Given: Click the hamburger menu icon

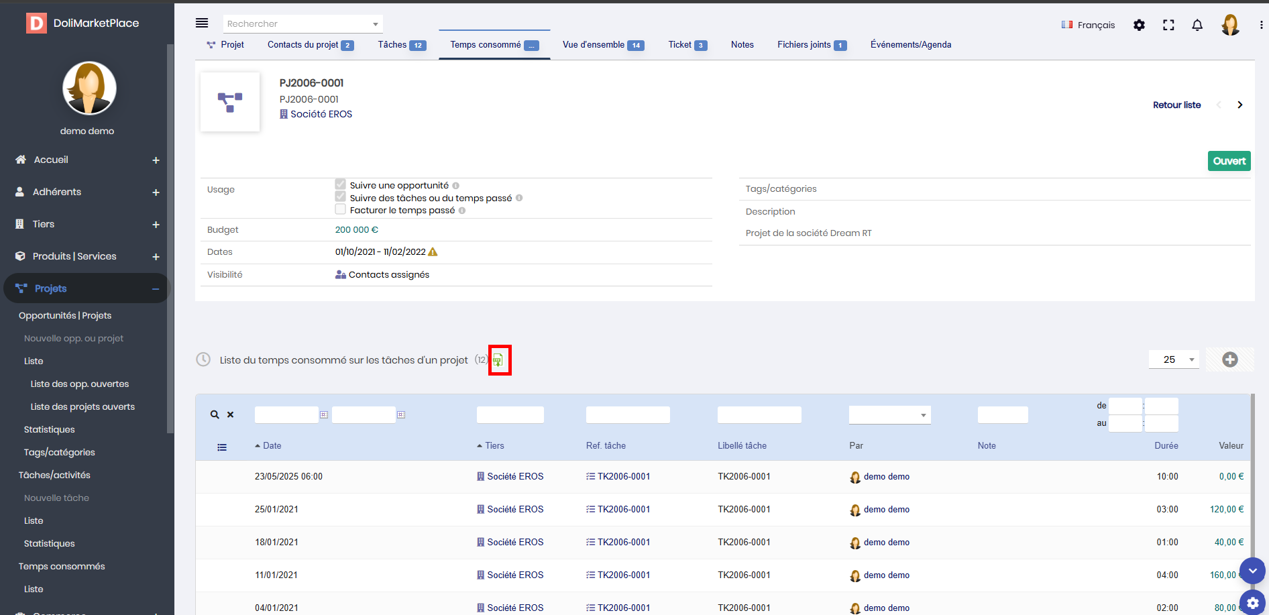Looking at the screenshot, I should click(202, 23).
